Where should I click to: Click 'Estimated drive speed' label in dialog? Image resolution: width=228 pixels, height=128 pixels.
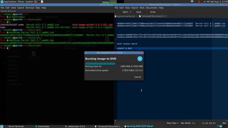click(x=97, y=70)
